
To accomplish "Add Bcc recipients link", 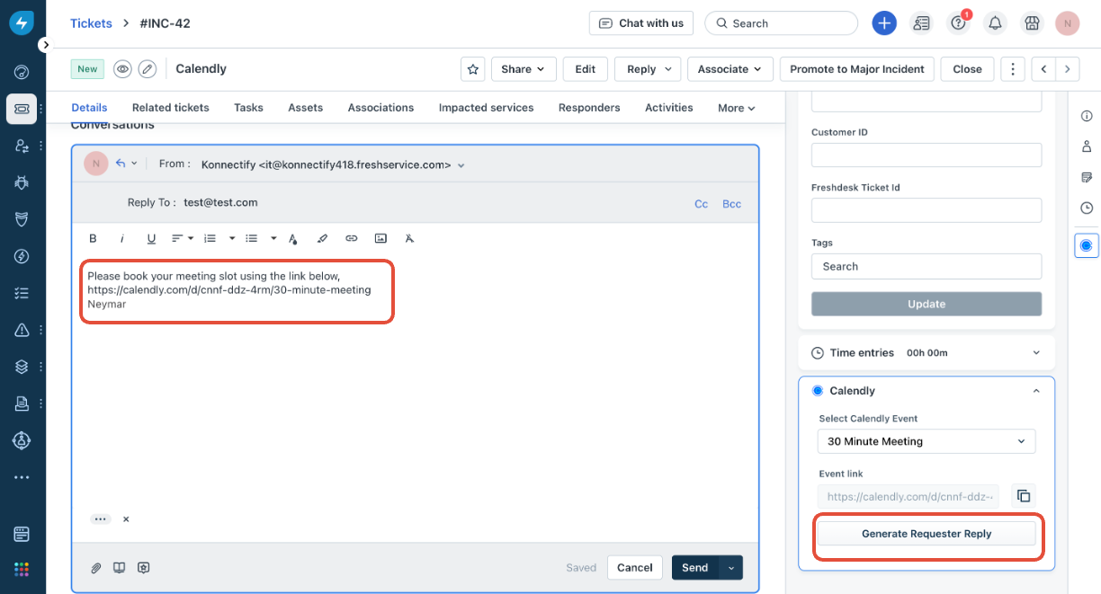I will click(732, 204).
